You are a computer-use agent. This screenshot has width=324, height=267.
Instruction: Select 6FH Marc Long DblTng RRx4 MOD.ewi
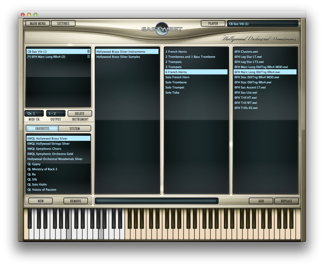[265, 67]
